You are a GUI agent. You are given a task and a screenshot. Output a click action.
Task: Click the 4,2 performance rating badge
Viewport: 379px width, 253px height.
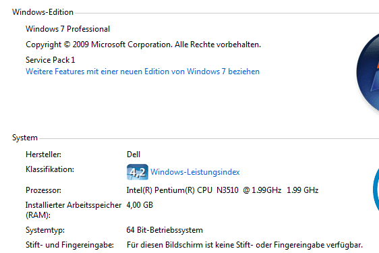pyautogui.click(x=138, y=172)
